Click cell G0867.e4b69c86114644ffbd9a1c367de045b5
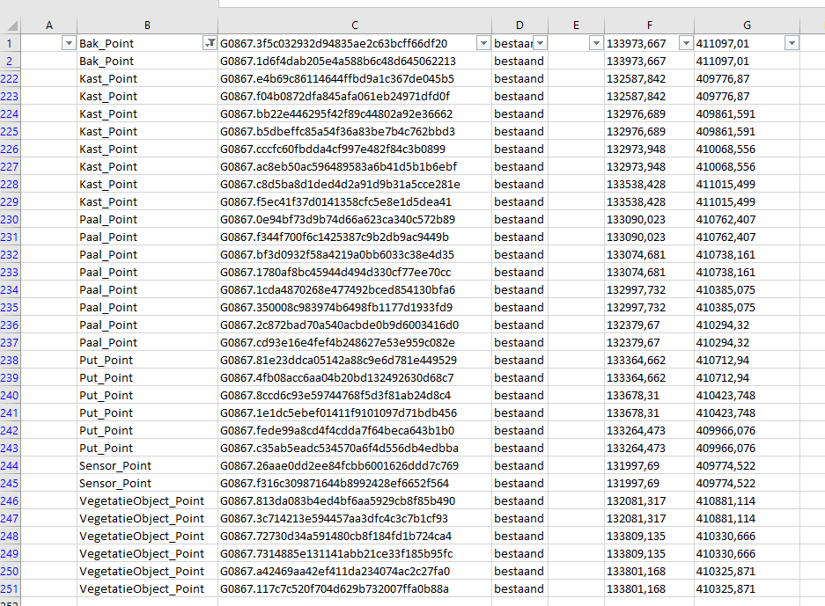 (355, 79)
